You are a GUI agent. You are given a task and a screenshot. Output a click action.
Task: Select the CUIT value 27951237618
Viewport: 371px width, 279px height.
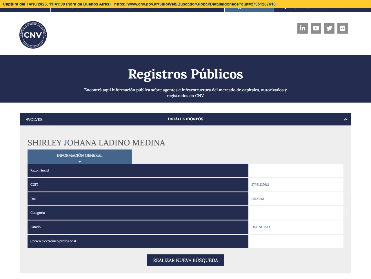tap(260, 185)
